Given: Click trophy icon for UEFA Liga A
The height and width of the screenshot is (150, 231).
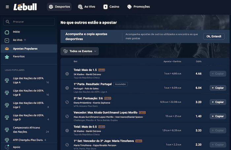Looking at the screenshot, I should pos(7,80).
